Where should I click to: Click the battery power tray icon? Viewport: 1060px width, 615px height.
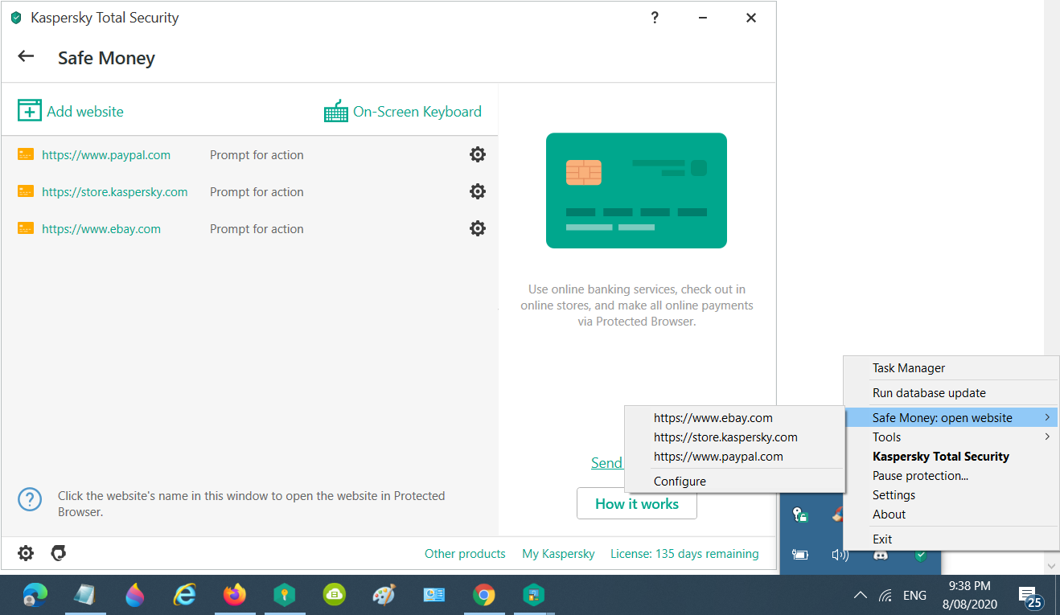[x=799, y=555]
